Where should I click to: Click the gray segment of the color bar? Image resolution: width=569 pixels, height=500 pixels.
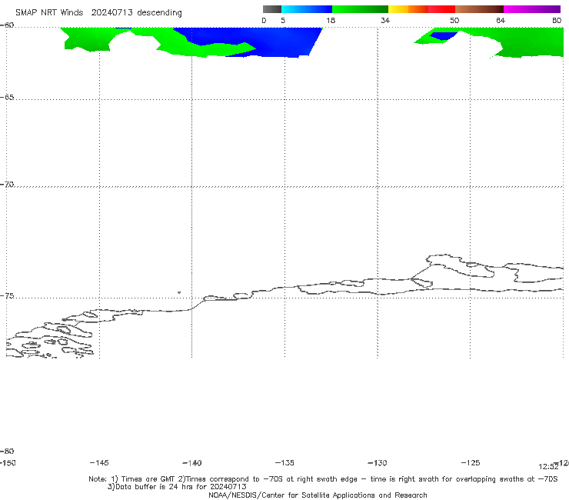[272, 9]
